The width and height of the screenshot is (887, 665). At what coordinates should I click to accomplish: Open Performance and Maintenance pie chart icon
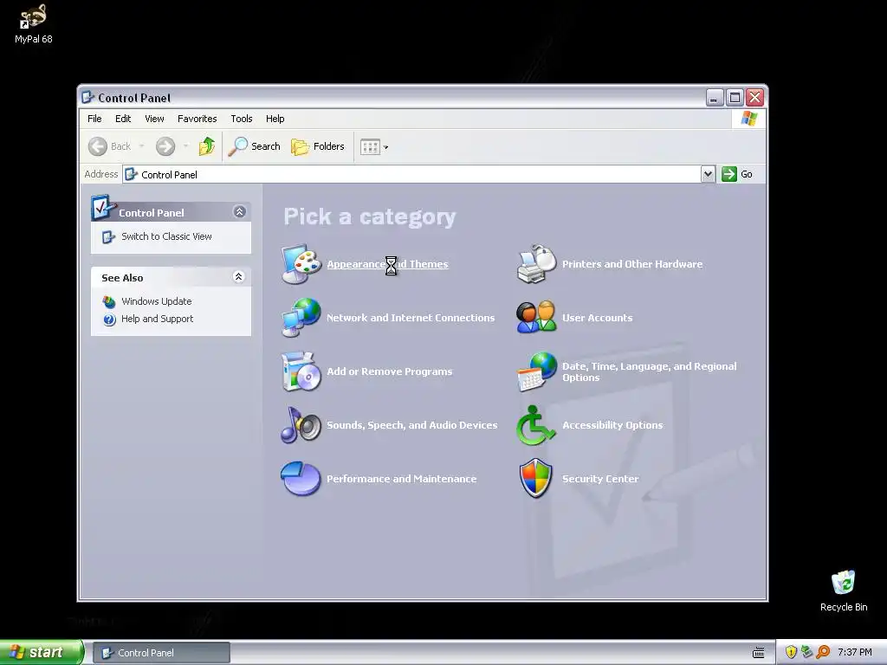301,479
